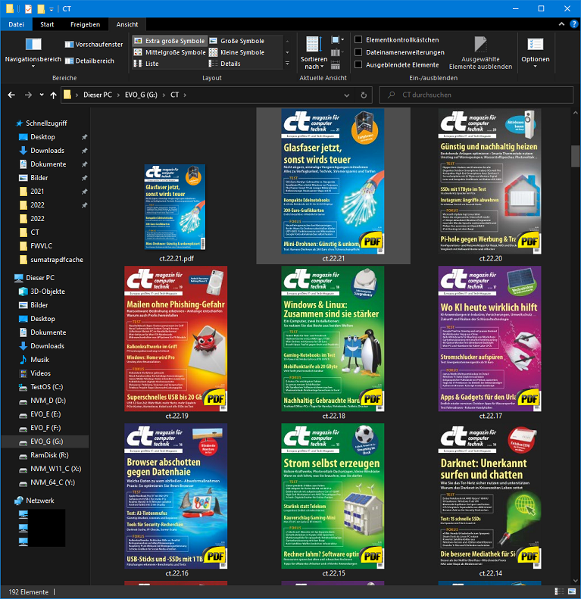Select the Ansicht ribbon tab
581x599 pixels.
[x=127, y=24]
